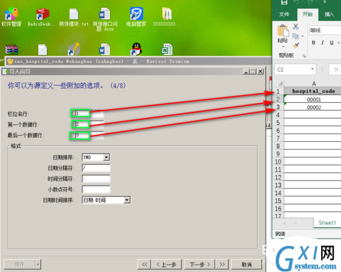The image size is (341, 272).
Task: Click the Excel paste (粘贴) clipboard icon
Action: [283, 31]
